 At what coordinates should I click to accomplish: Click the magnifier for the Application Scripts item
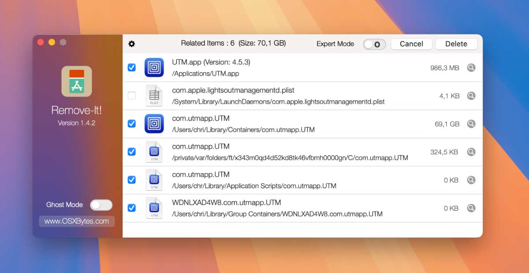pos(471,180)
